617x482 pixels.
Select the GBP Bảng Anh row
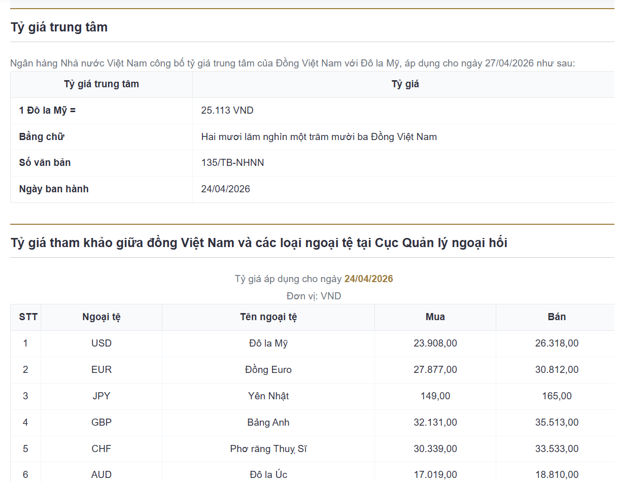(x=268, y=422)
